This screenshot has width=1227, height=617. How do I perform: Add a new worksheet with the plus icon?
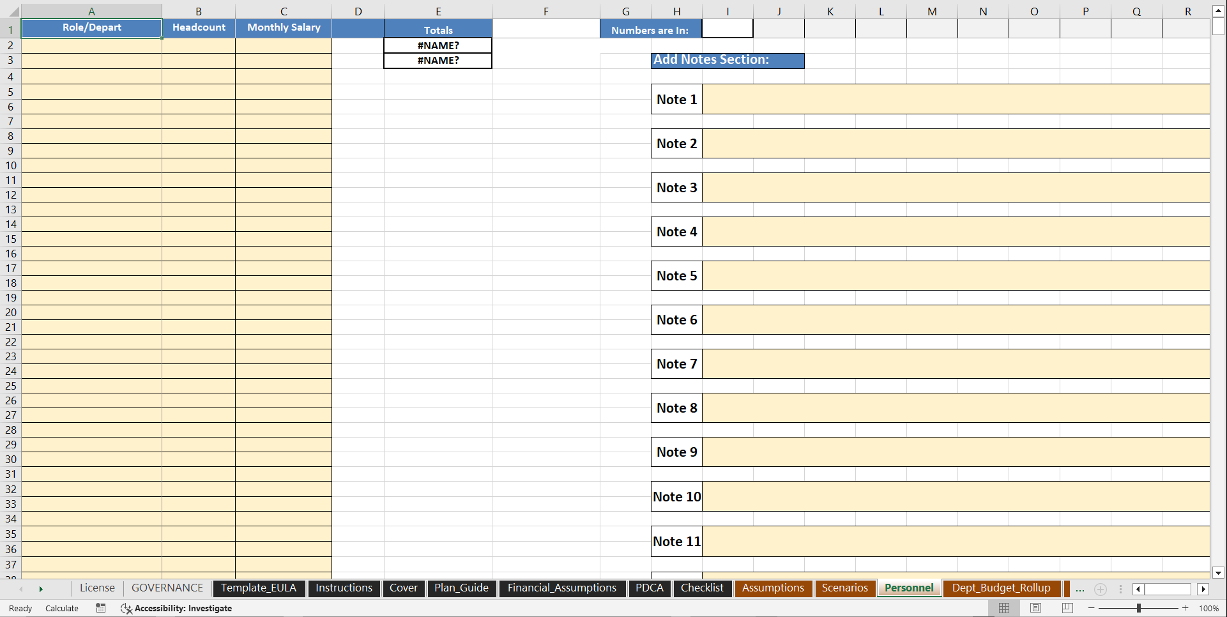tap(1100, 590)
